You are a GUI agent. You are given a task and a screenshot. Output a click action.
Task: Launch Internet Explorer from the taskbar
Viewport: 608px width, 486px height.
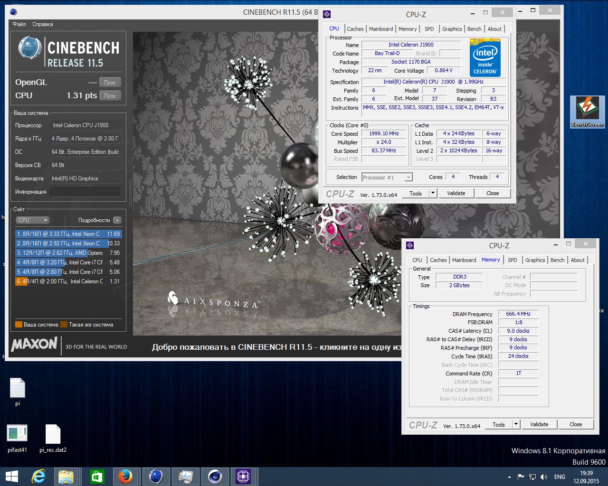click(x=38, y=476)
